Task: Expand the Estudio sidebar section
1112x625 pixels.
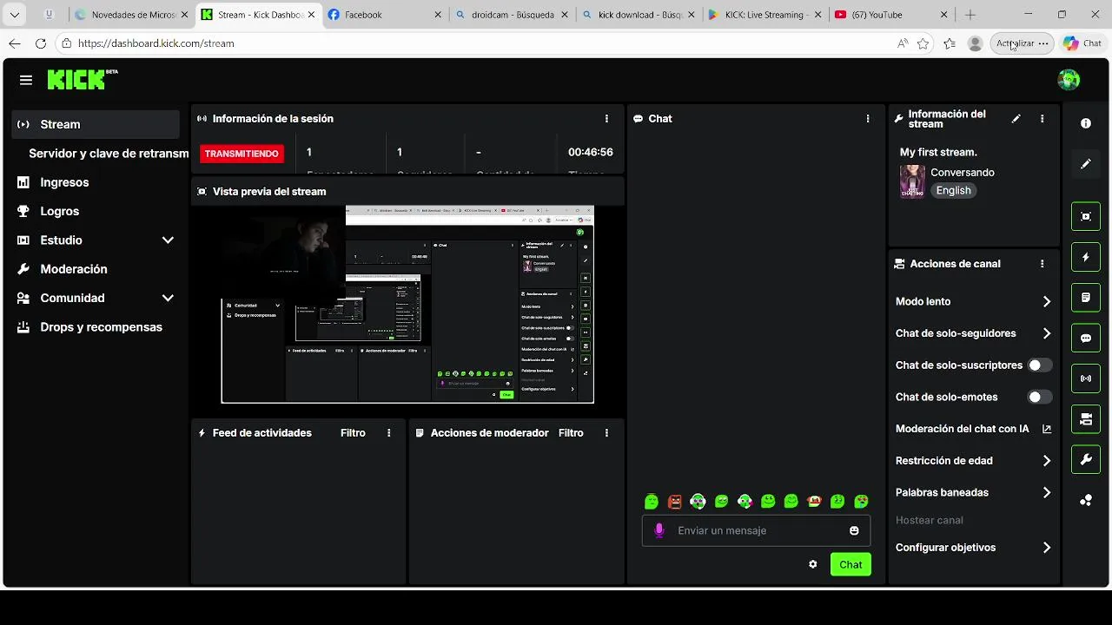Action: coord(168,240)
